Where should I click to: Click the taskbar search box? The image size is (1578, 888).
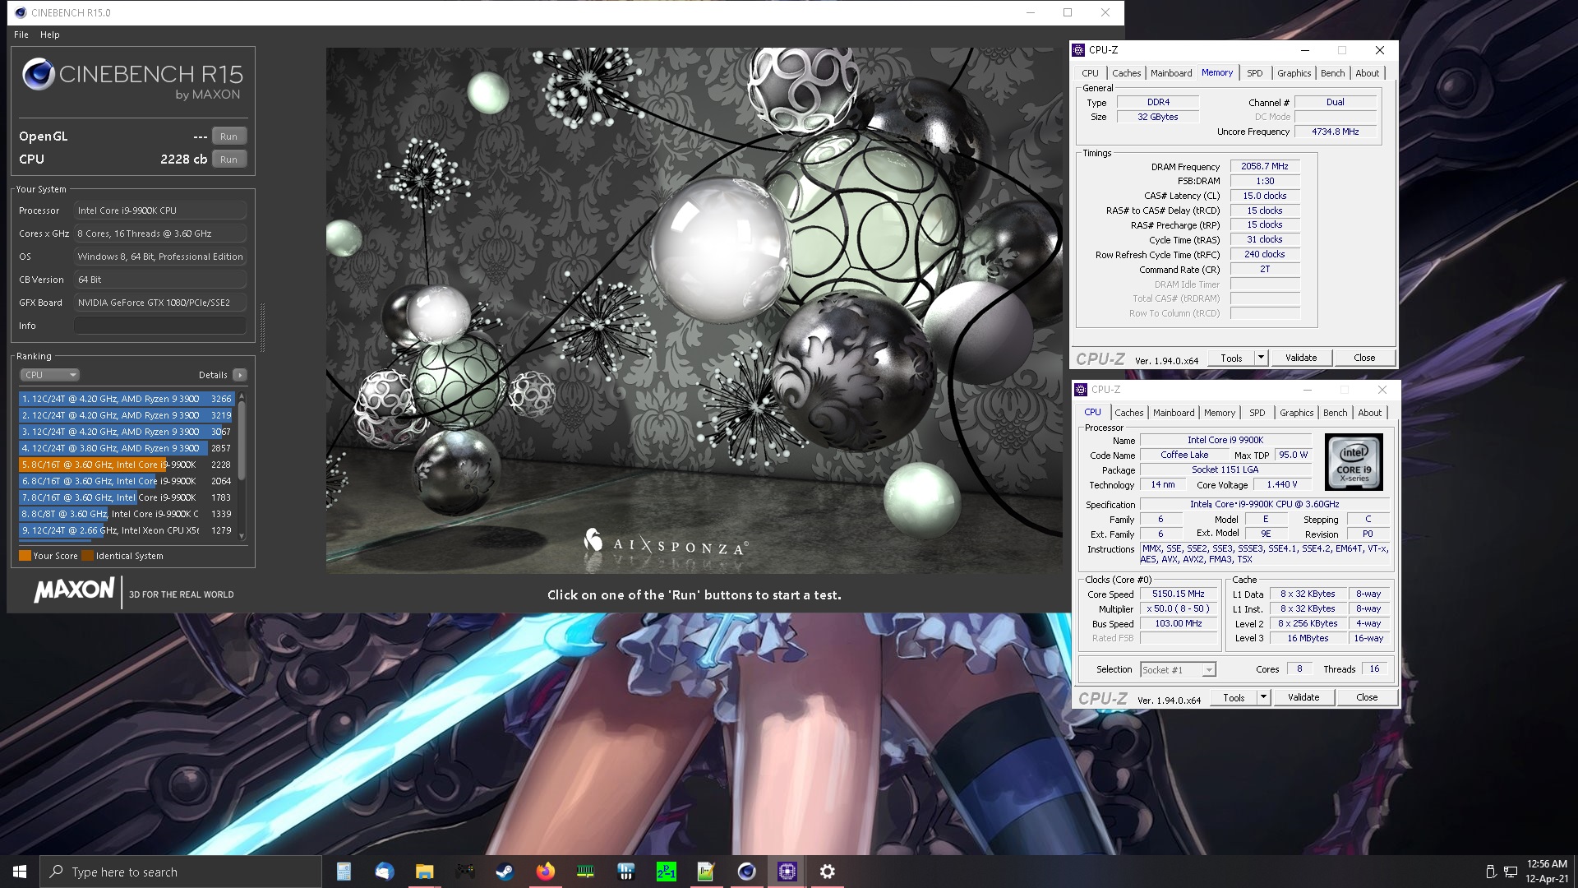[x=181, y=872]
